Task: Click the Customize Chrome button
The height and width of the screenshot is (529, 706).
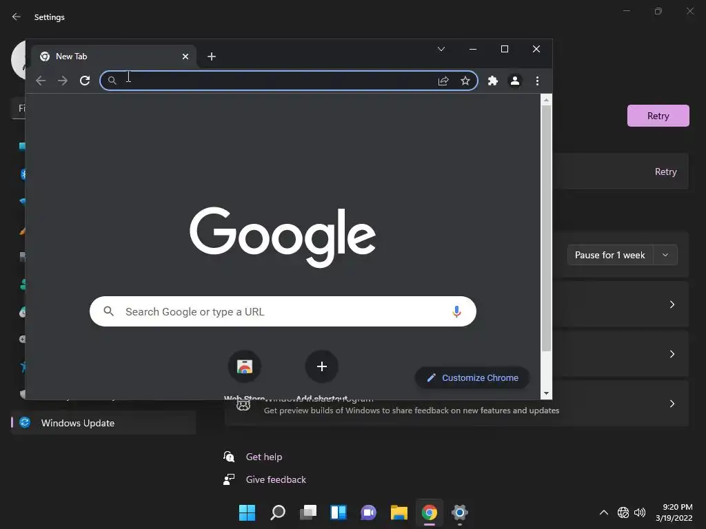Action: tap(472, 378)
